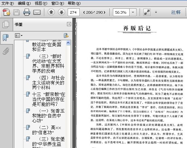The image size is (187, 148).
Task: Click bookmark icon beside (一)张香玉
Action: point(28,111)
